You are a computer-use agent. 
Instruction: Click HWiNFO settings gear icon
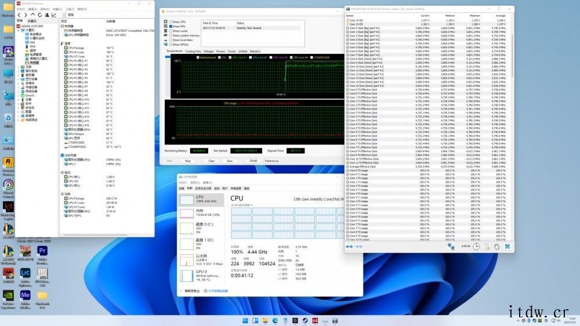(497, 247)
